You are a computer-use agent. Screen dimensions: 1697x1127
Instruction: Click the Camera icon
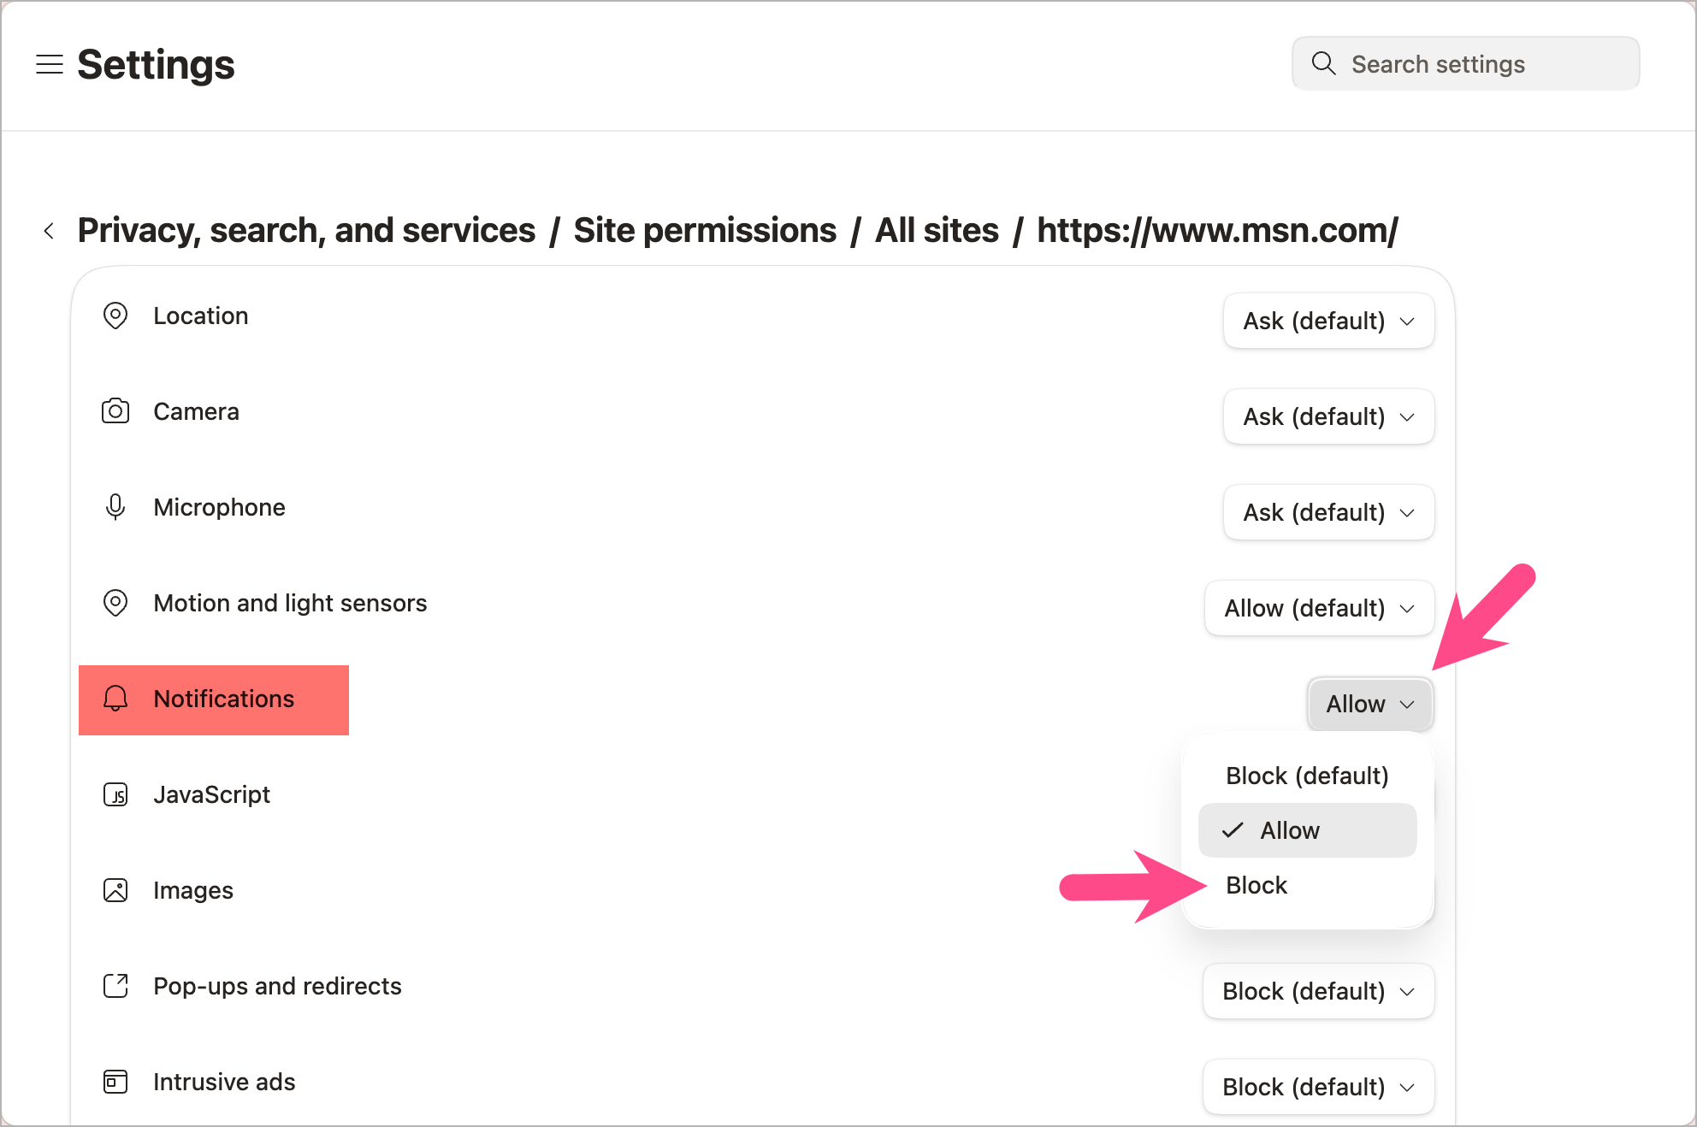115,411
